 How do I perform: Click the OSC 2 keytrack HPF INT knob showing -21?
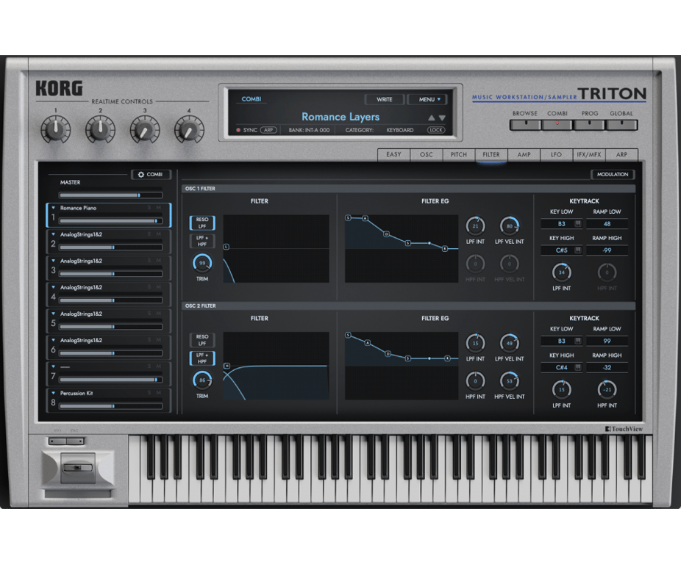pos(607,390)
